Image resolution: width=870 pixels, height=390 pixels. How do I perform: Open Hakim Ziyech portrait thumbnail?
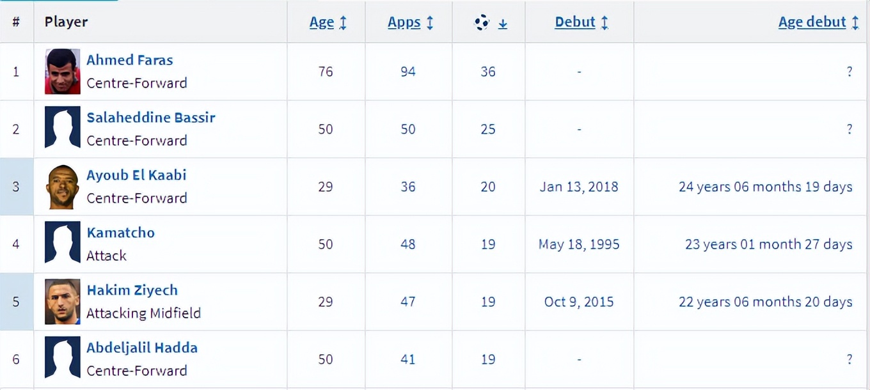[x=63, y=302]
